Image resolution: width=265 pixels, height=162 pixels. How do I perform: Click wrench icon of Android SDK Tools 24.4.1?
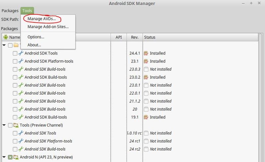(21, 53)
